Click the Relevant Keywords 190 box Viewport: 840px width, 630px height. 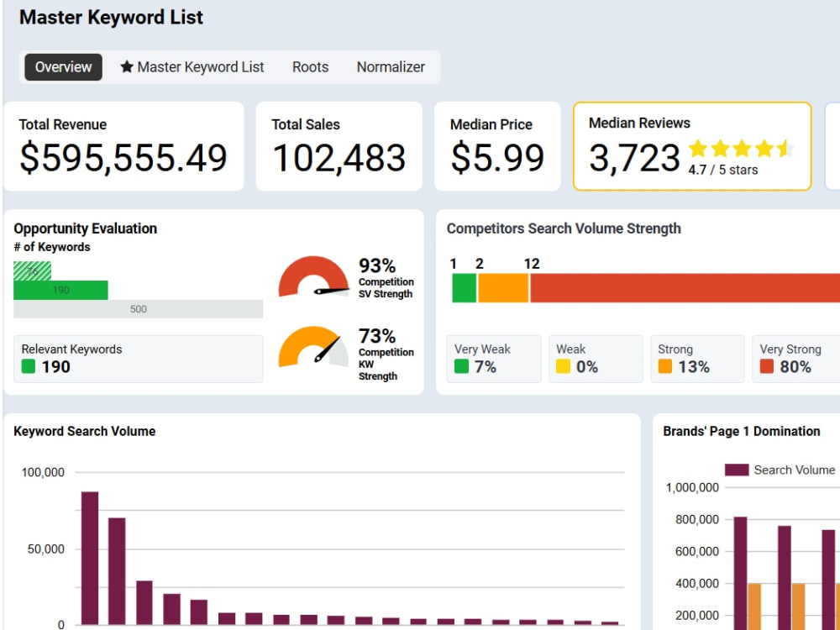(139, 359)
